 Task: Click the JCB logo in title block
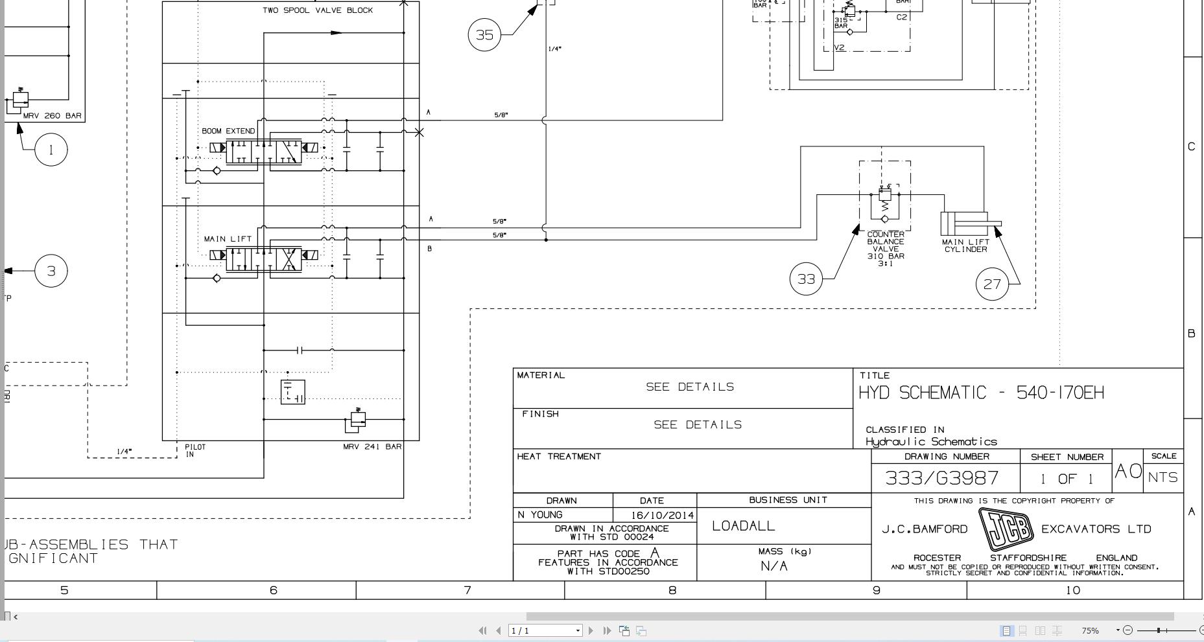(1005, 529)
